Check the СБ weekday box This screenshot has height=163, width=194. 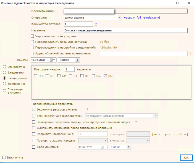point(93,76)
